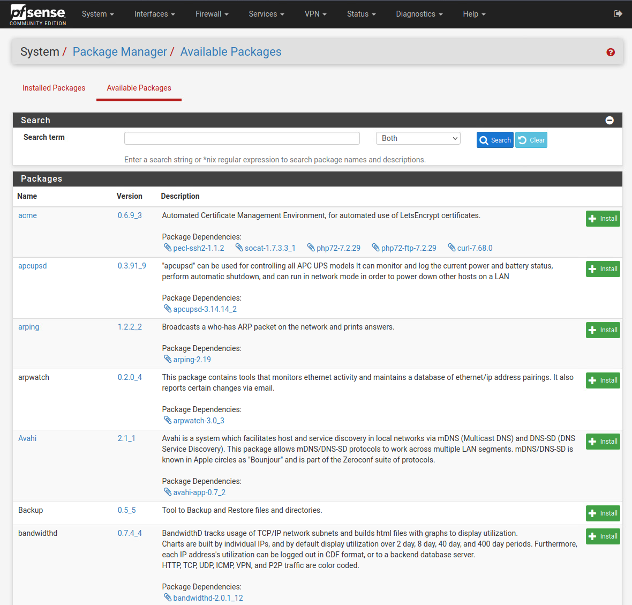632x605 pixels.
Task: Open the apcupsd-3.14.14_2 dependency link
Action: coord(205,309)
